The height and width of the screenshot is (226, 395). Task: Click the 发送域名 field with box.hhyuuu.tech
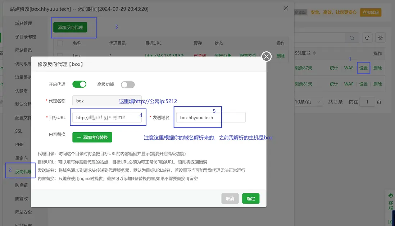(211, 117)
